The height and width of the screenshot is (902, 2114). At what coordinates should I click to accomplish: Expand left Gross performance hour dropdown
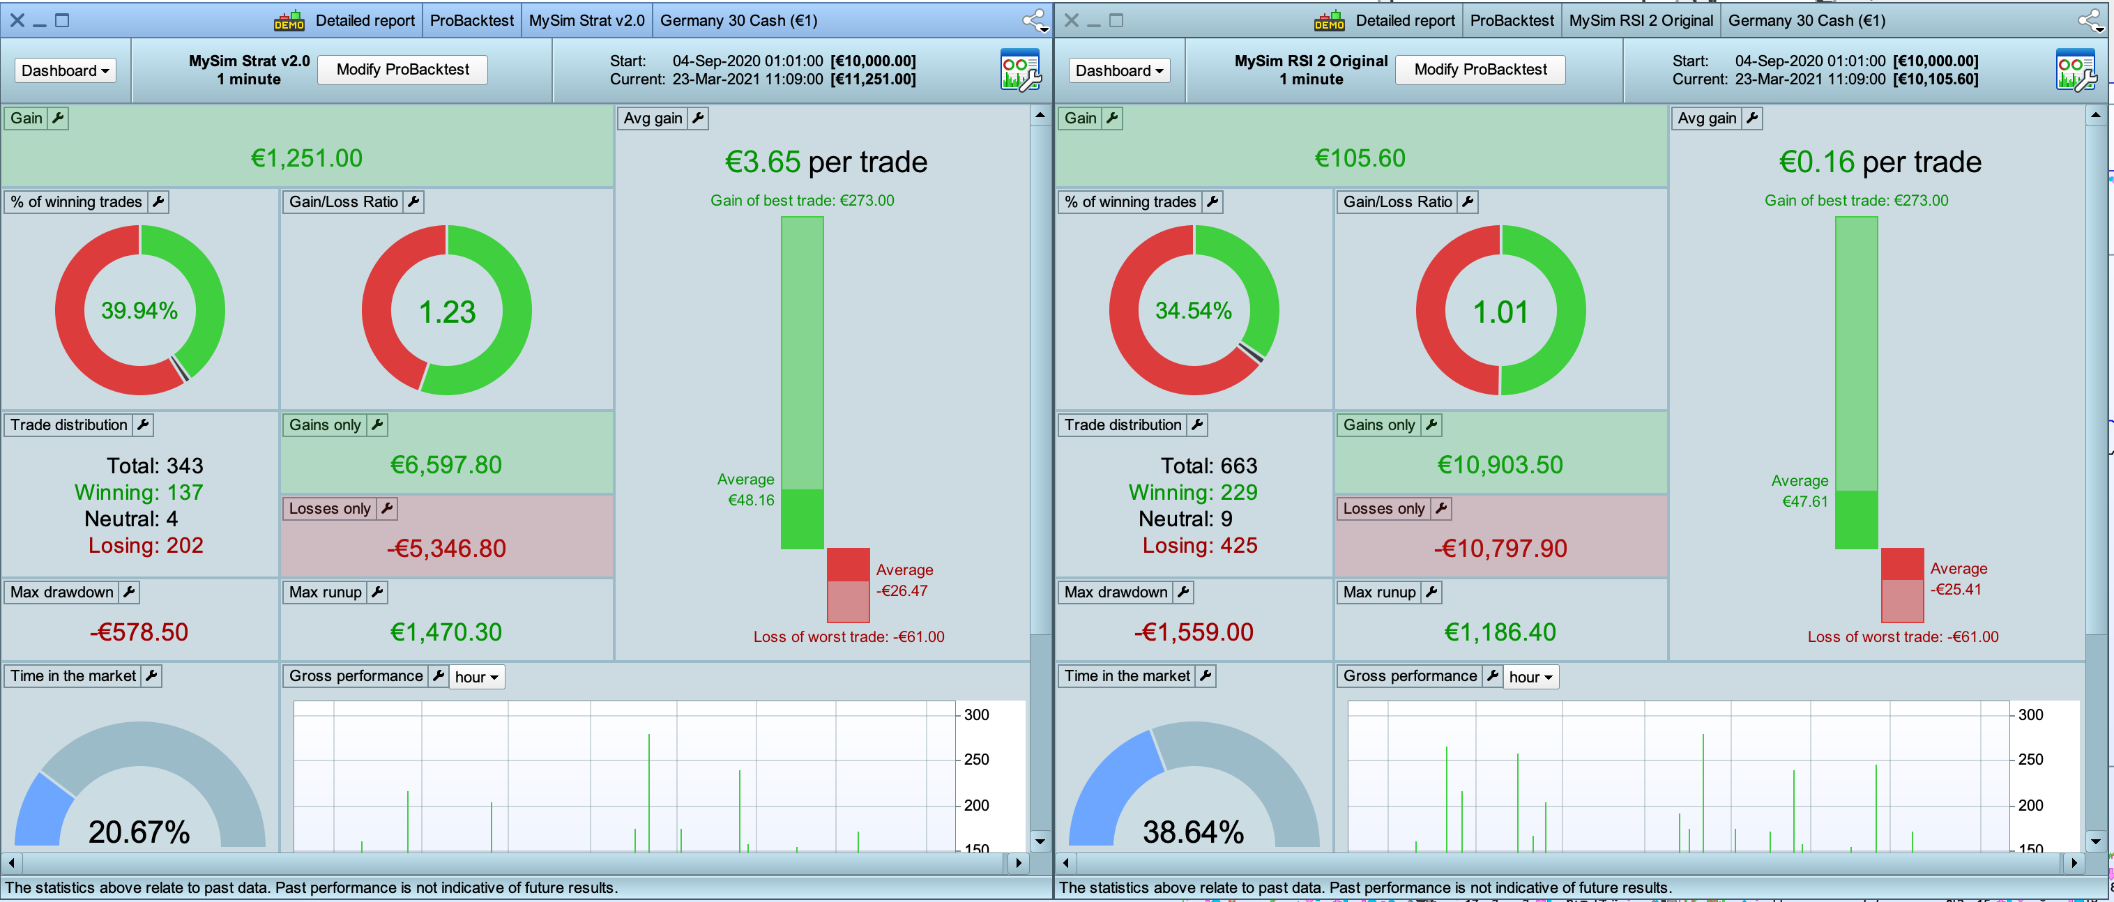[x=477, y=677]
